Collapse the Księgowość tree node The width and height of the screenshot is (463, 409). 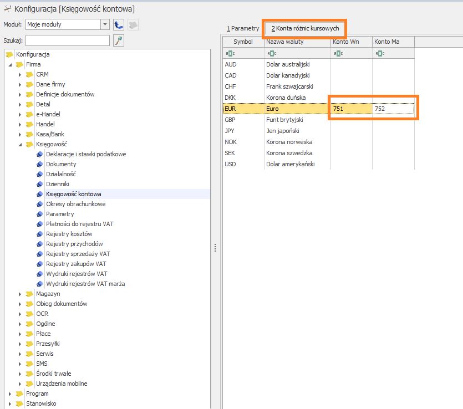tap(20, 144)
